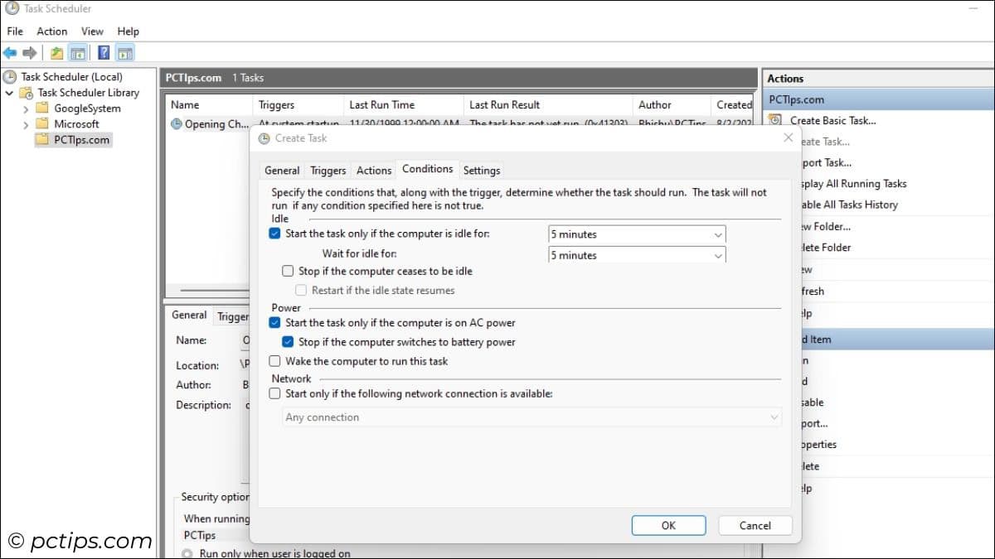Switch to the Actions tab in Create Task
995x559 pixels.
[373, 170]
